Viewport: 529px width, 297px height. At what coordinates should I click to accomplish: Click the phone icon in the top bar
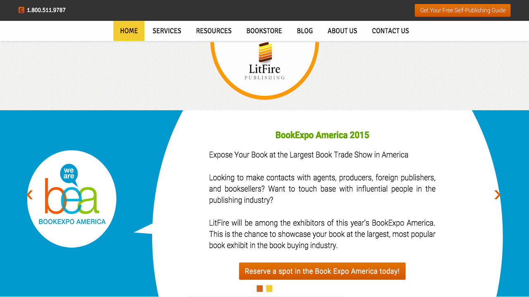coord(21,10)
